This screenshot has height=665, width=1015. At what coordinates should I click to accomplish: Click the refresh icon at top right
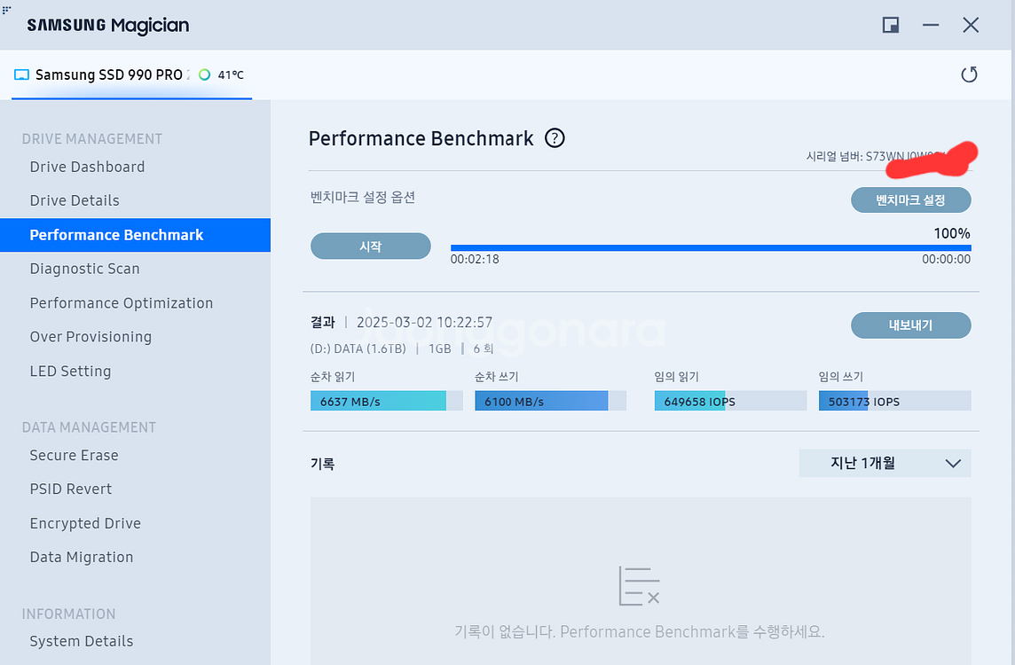click(x=969, y=74)
